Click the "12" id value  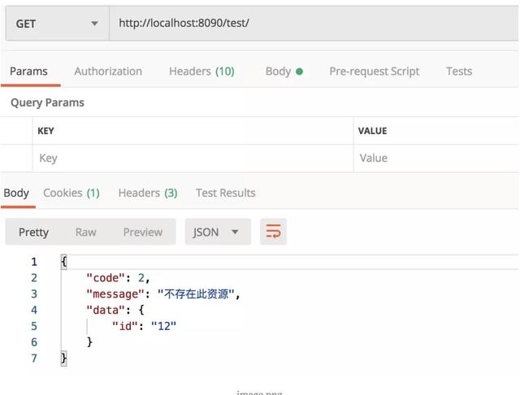tap(163, 326)
